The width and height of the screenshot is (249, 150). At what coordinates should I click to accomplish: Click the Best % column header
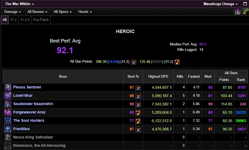tap(133, 76)
